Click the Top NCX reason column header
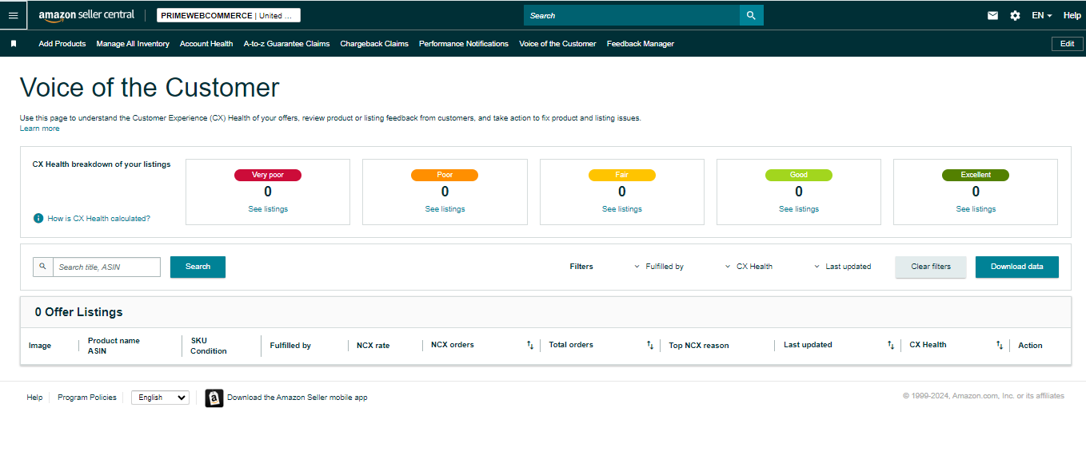The image size is (1086, 475). (699, 346)
